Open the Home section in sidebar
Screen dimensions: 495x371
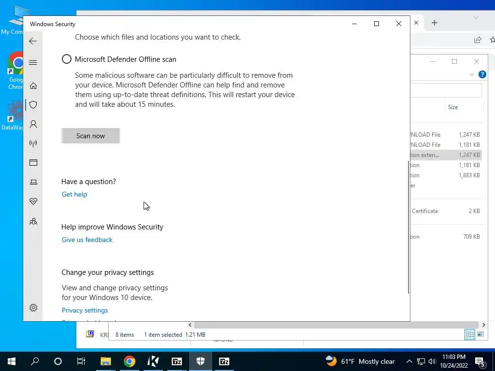33,86
